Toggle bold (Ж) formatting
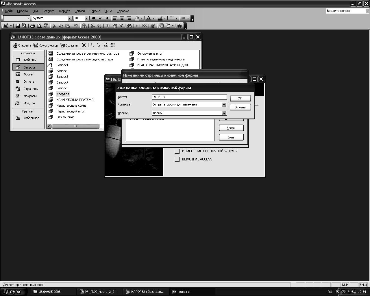 pos(93,18)
